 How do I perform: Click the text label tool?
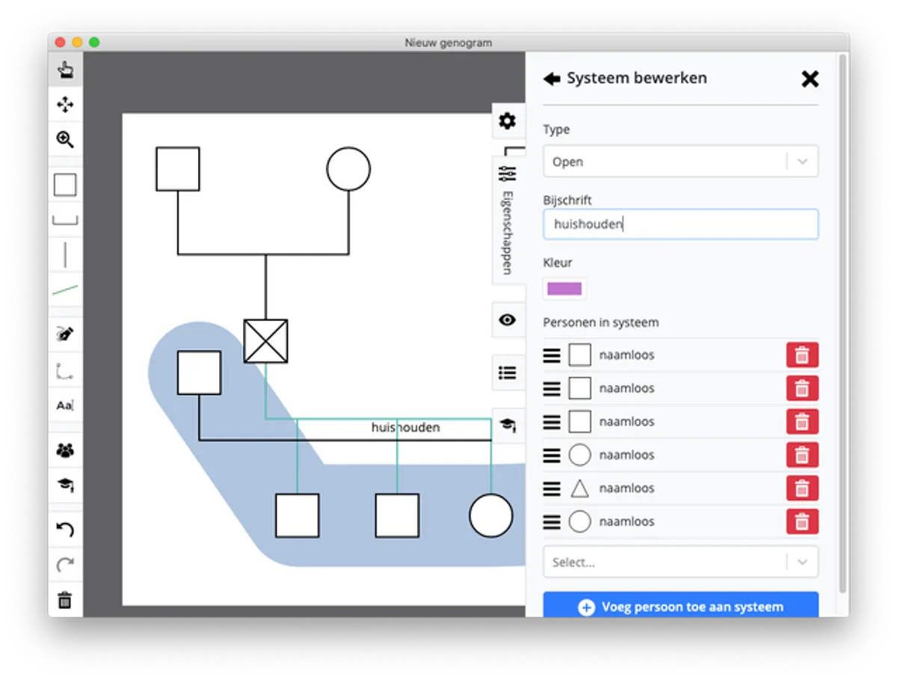[65, 405]
